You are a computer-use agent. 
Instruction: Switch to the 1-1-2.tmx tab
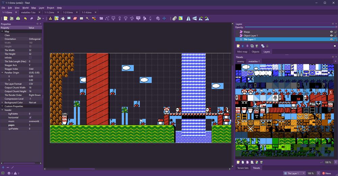[49, 12]
